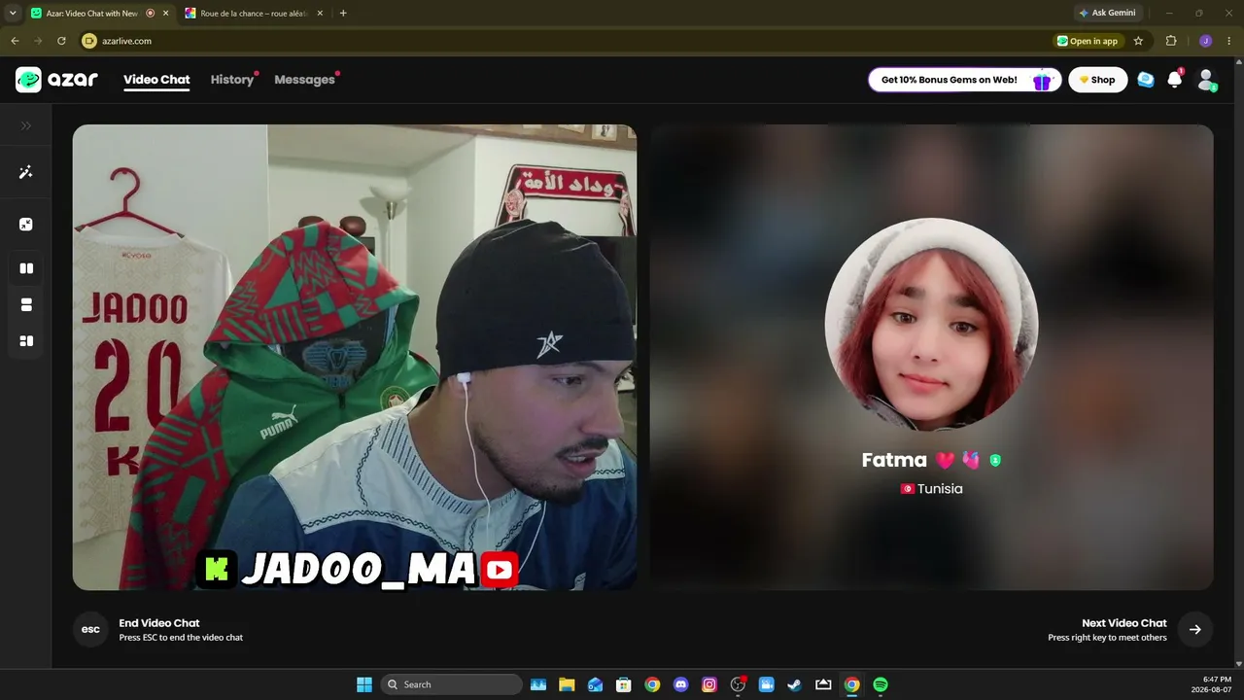
Task: Click the Open in app button
Action: point(1088,41)
